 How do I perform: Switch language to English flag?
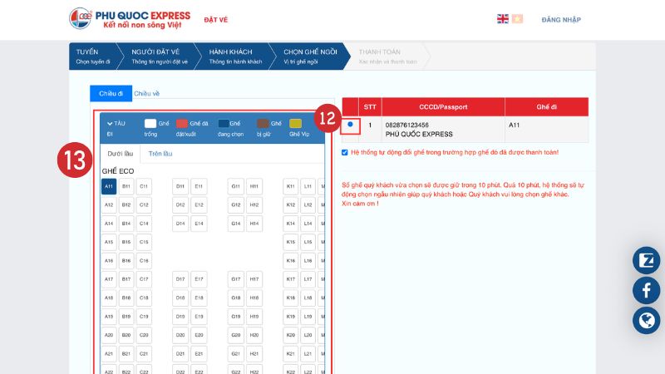(503, 19)
